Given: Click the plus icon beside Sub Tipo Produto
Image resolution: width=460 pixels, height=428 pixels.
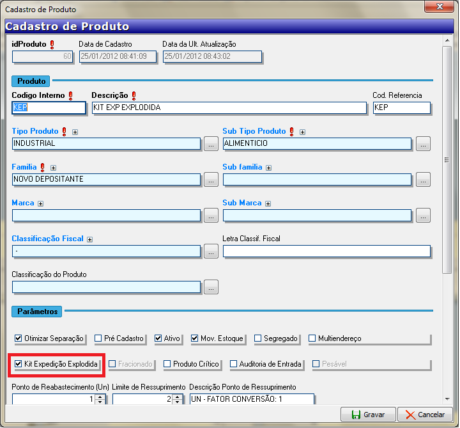Looking at the screenshot, I should coord(302,132).
